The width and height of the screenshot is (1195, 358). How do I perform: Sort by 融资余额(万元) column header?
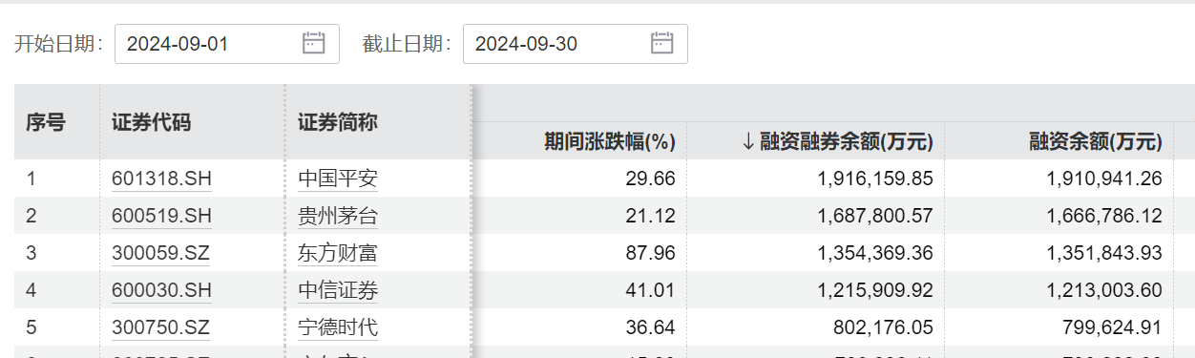pyautogui.click(x=1095, y=142)
